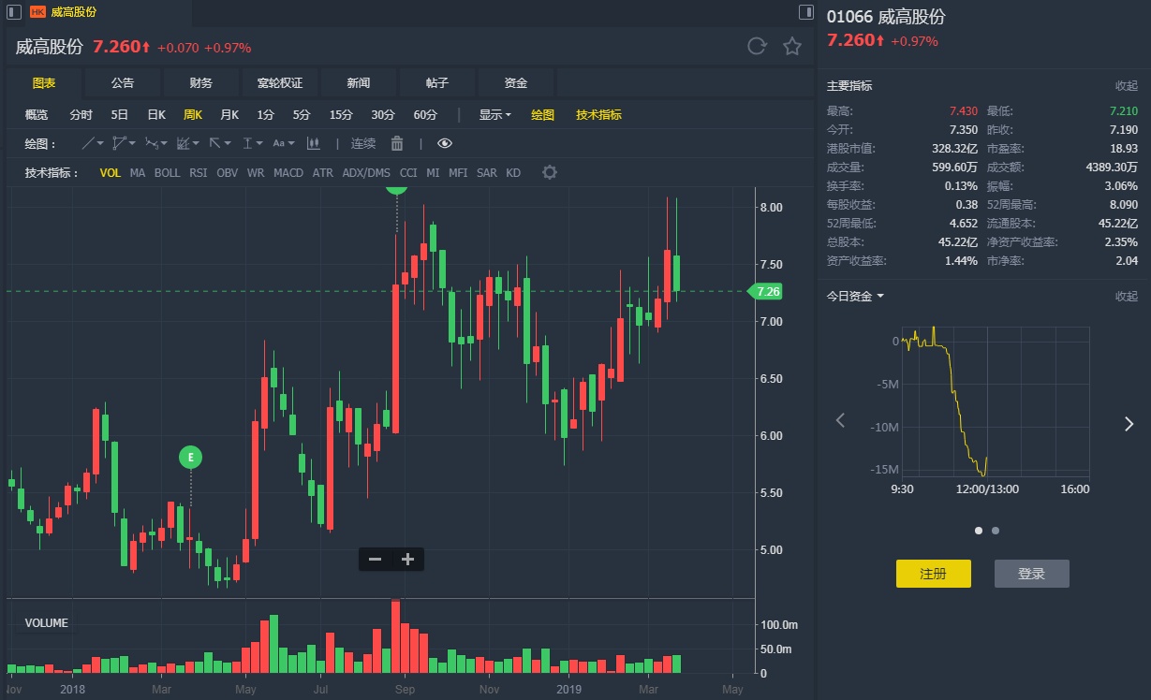Viewport: 1151px width, 700px height.
Task: Toggle drawing visibility with eye icon
Action: [445, 143]
